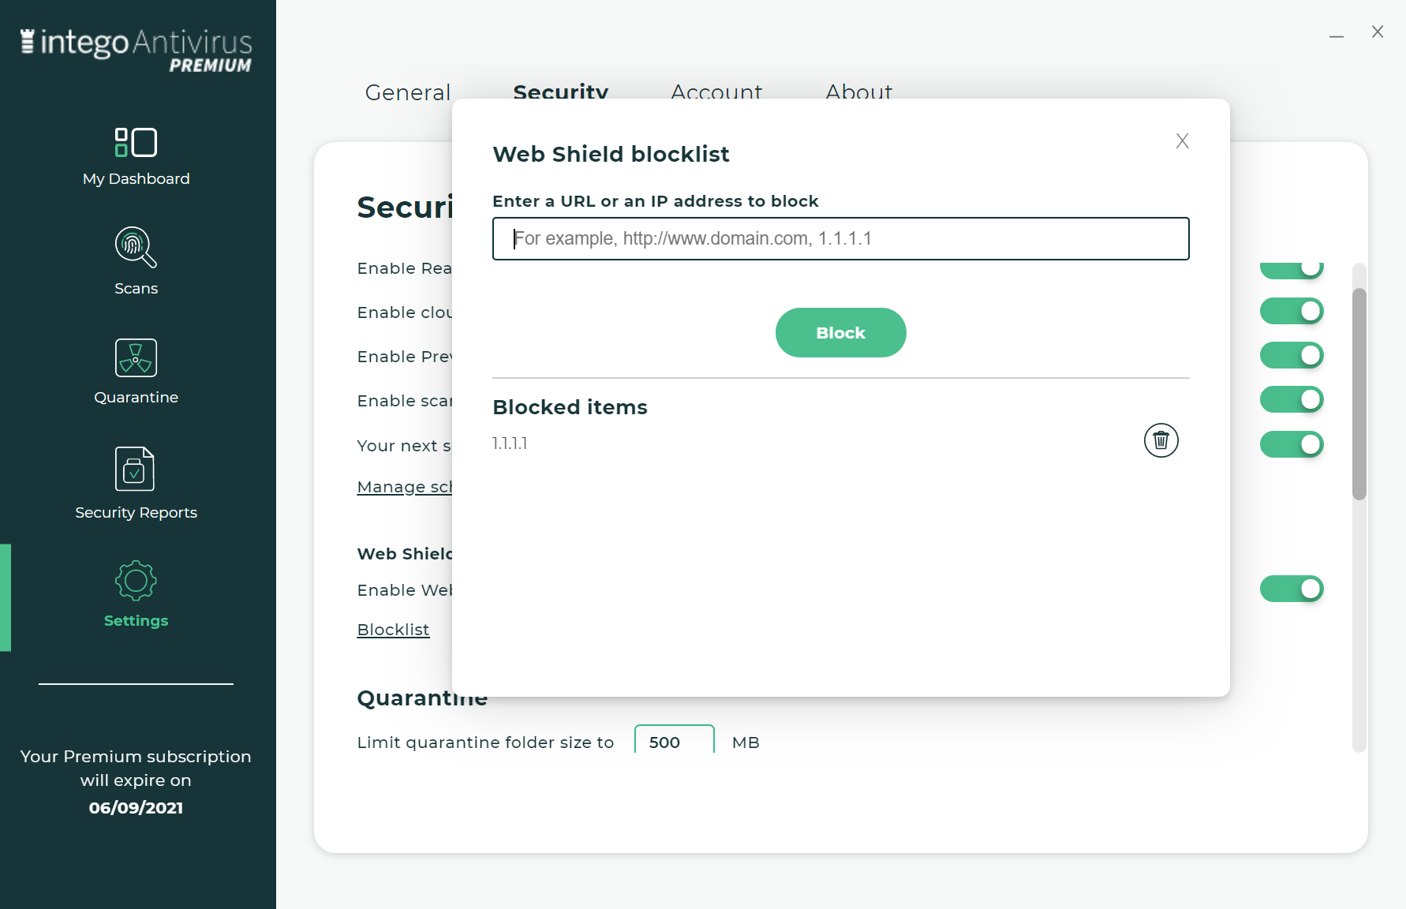Switch to the Account tab
This screenshot has width=1406, height=909.
[716, 92]
